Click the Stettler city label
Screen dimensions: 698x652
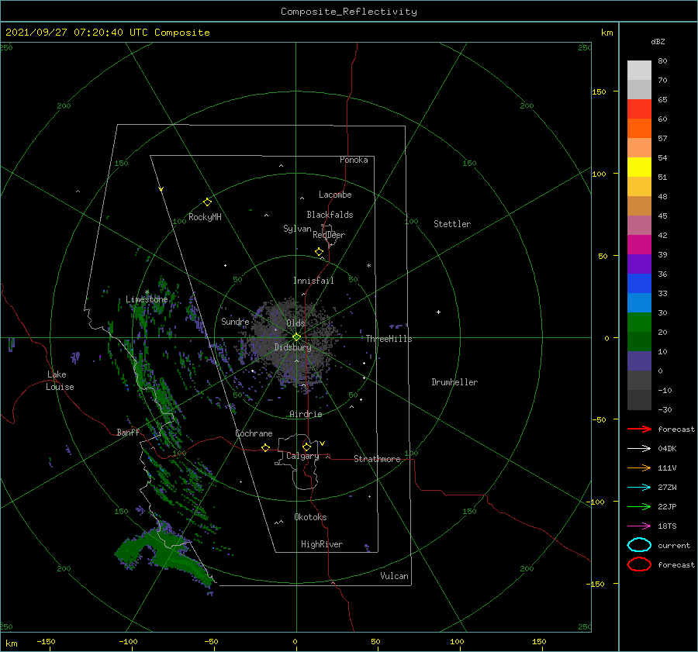452,224
